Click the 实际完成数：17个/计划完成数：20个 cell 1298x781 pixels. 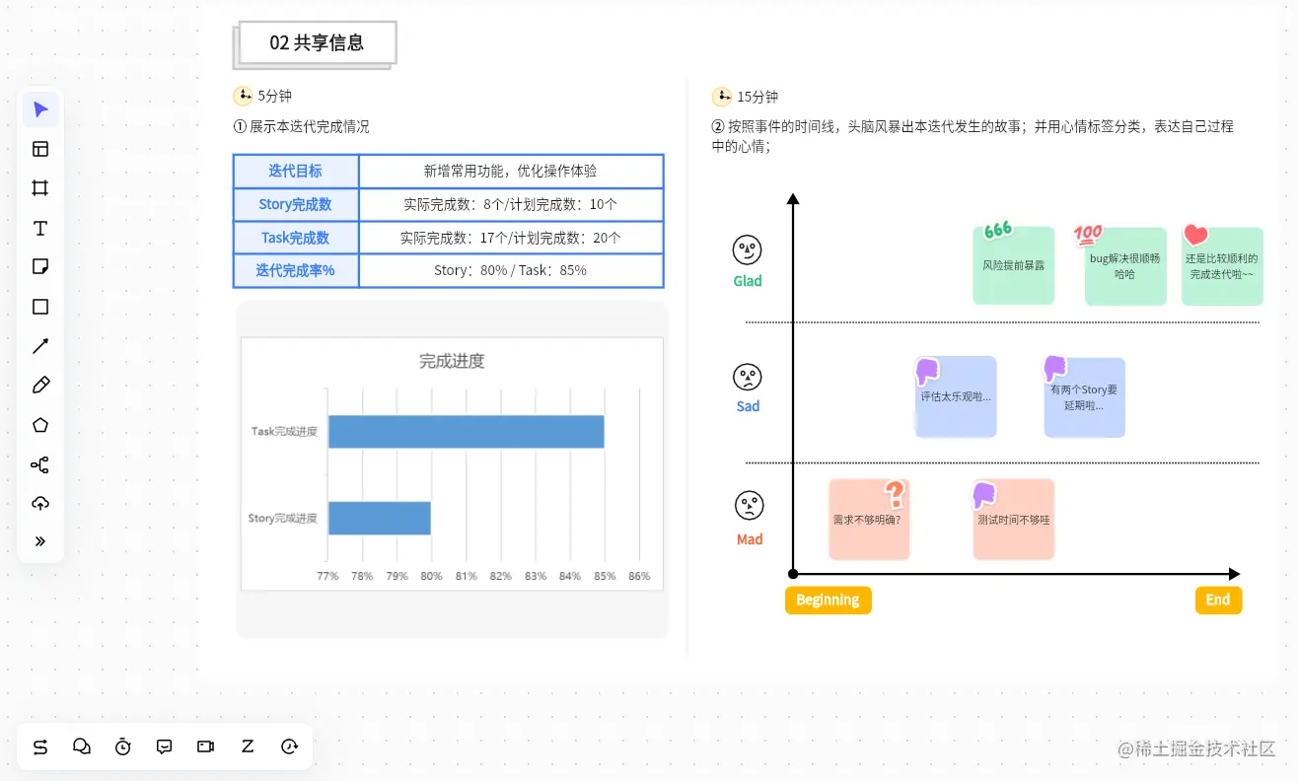point(511,238)
